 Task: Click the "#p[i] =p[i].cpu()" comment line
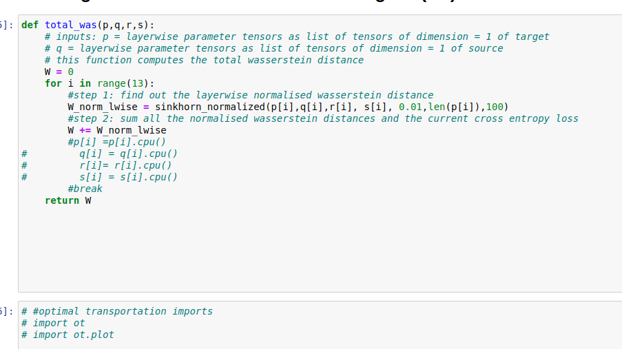coord(117,142)
